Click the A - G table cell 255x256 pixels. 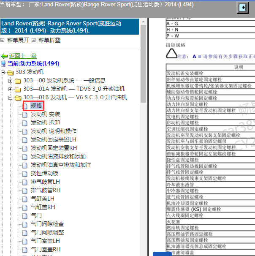211,24
